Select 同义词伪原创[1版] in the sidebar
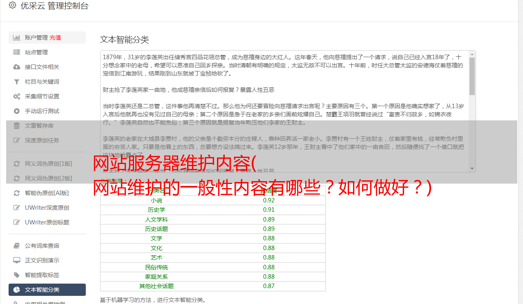 47,164
